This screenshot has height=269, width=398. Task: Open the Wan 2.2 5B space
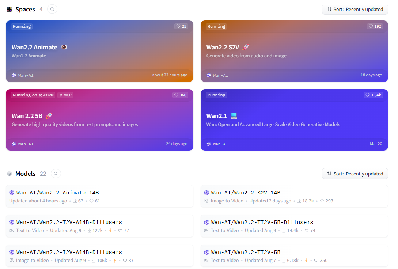click(99, 120)
